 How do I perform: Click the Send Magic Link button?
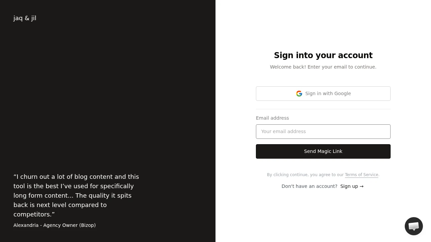[323, 151]
